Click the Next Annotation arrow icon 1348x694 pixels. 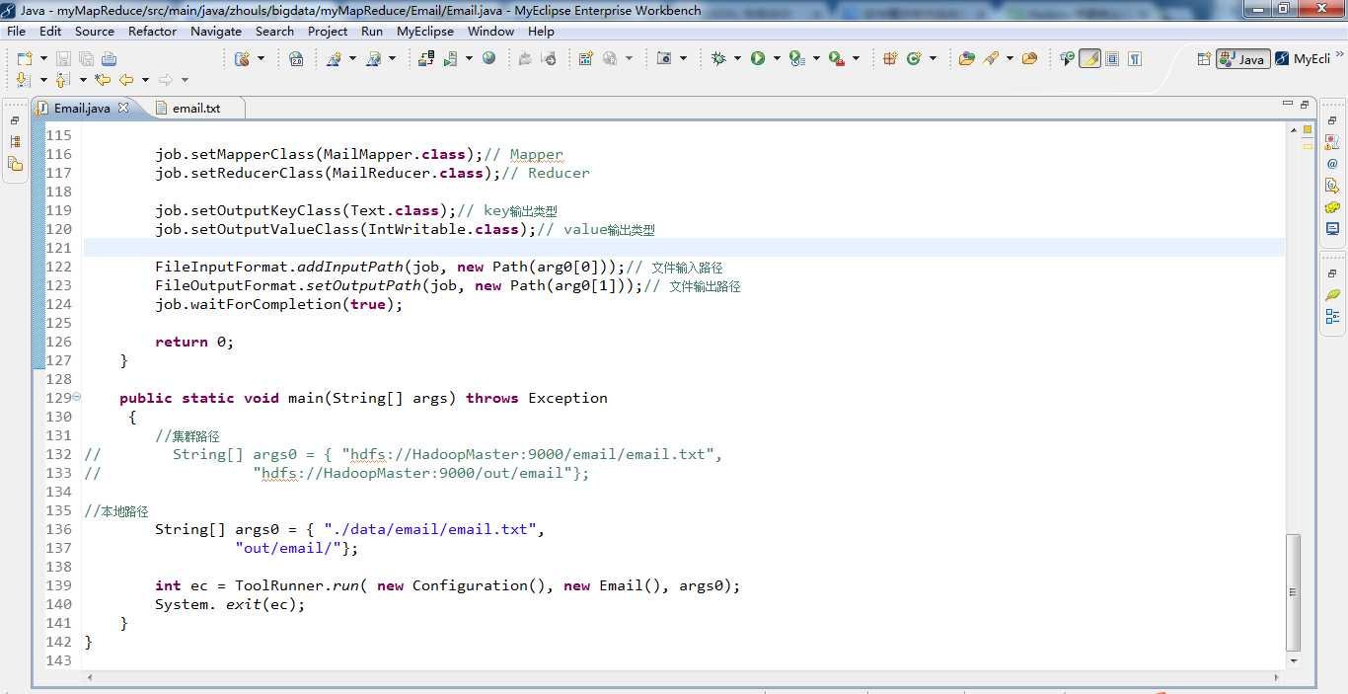tap(24, 80)
